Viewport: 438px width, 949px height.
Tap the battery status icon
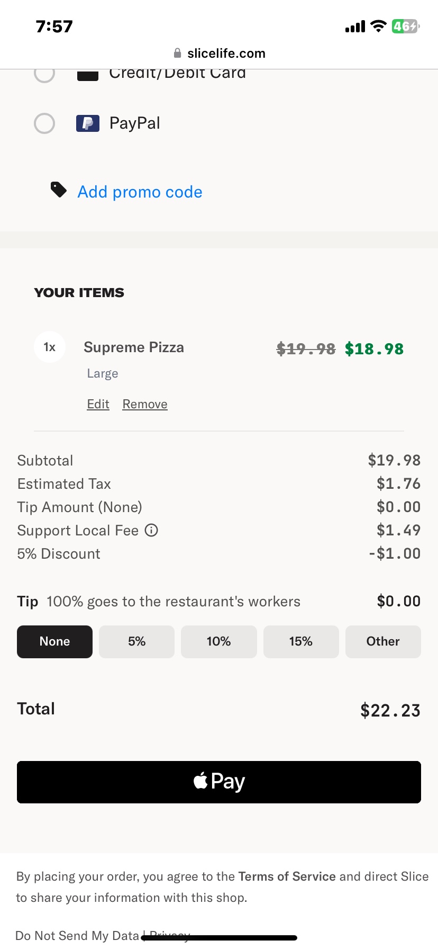coord(405,26)
